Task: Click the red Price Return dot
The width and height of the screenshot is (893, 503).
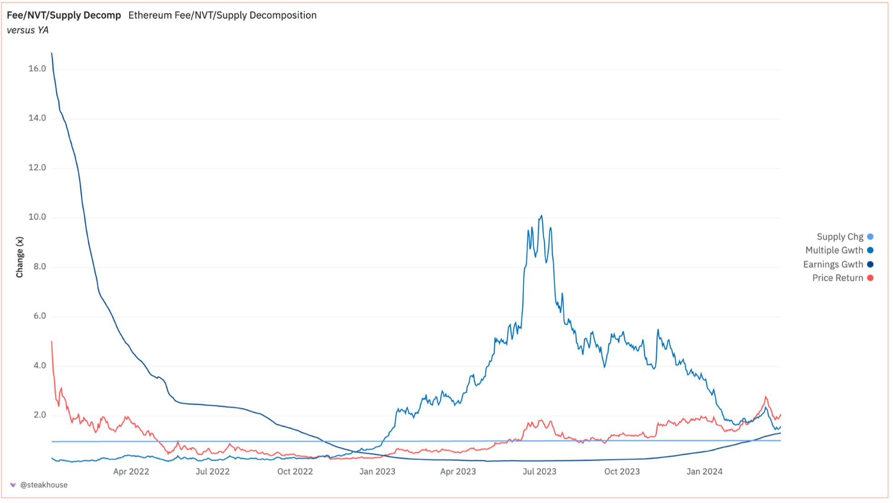Action: [x=870, y=278]
